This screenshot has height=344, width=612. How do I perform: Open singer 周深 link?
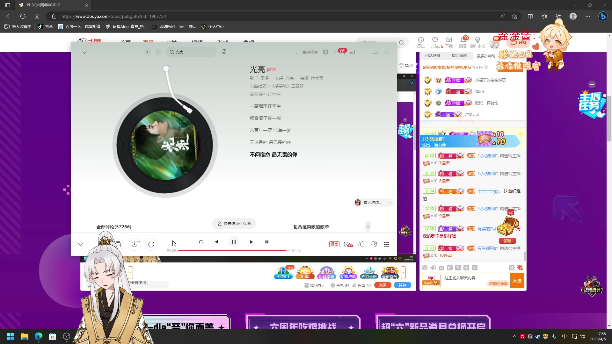click(x=264, y=78)
